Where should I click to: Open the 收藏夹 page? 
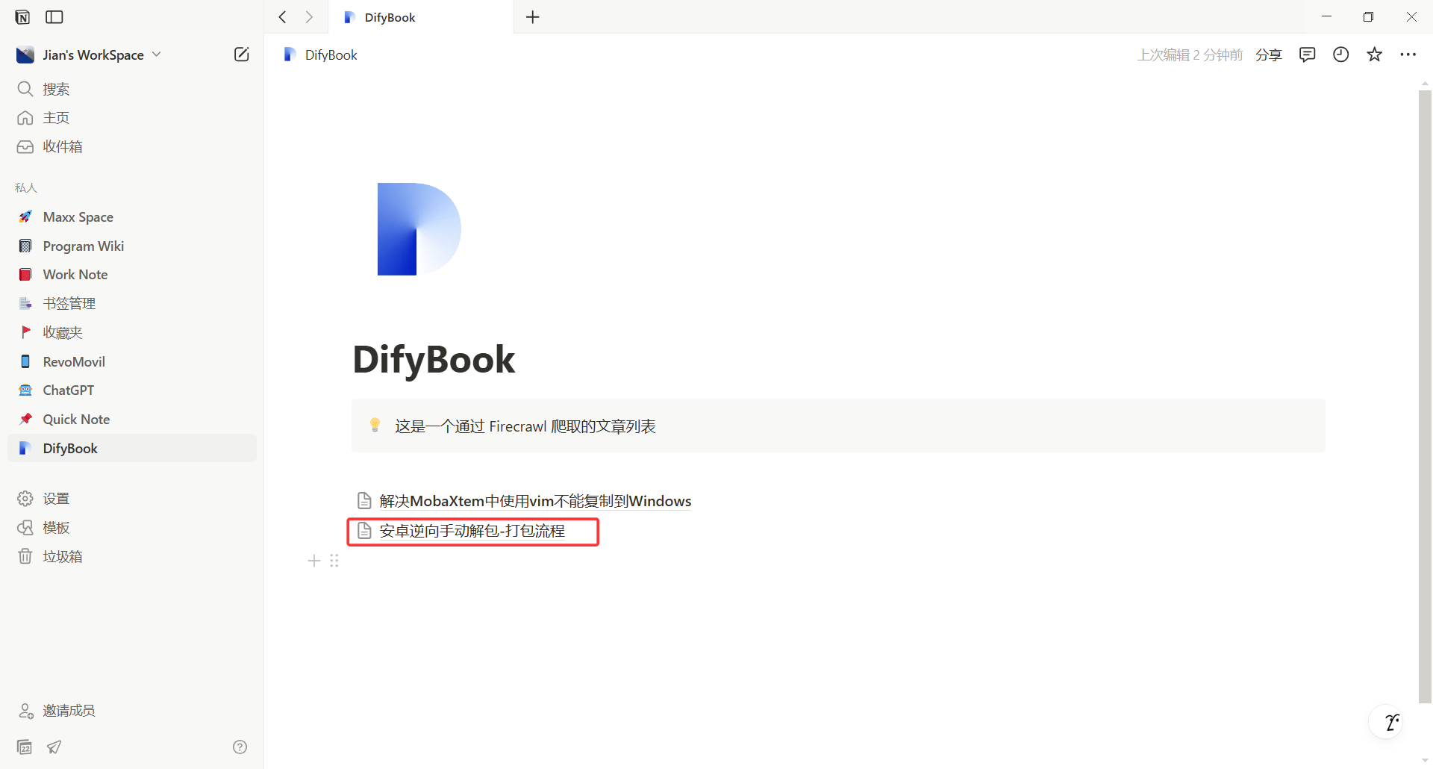[131, 332]
